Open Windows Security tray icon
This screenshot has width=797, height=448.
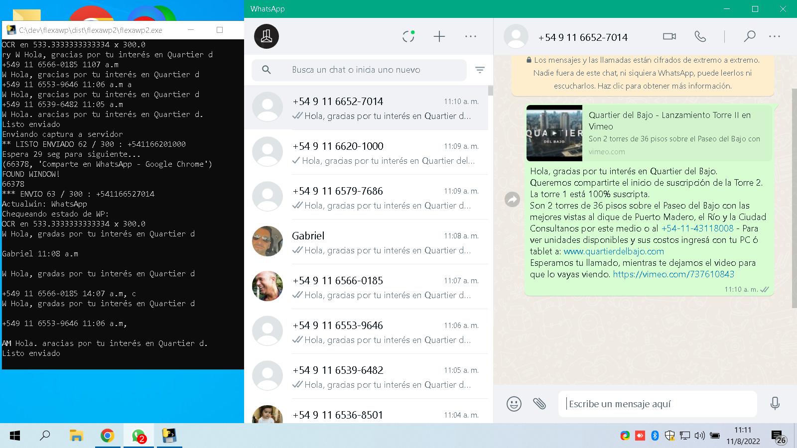pyautogui.click(x=670, y=436)
